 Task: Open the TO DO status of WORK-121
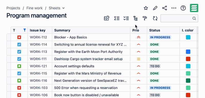[x=155, y=66]
